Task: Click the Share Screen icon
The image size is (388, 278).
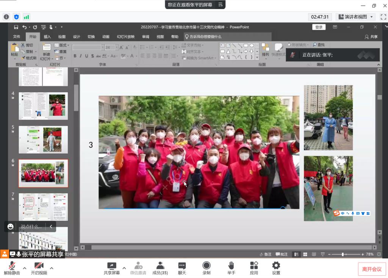Action: pos(111,266)
